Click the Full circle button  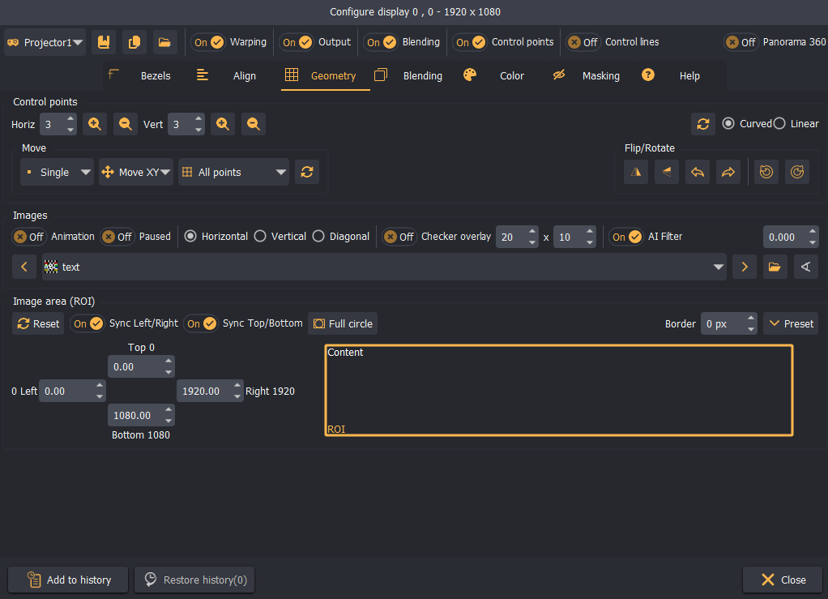pyautogui.click(x=343, y=323)
